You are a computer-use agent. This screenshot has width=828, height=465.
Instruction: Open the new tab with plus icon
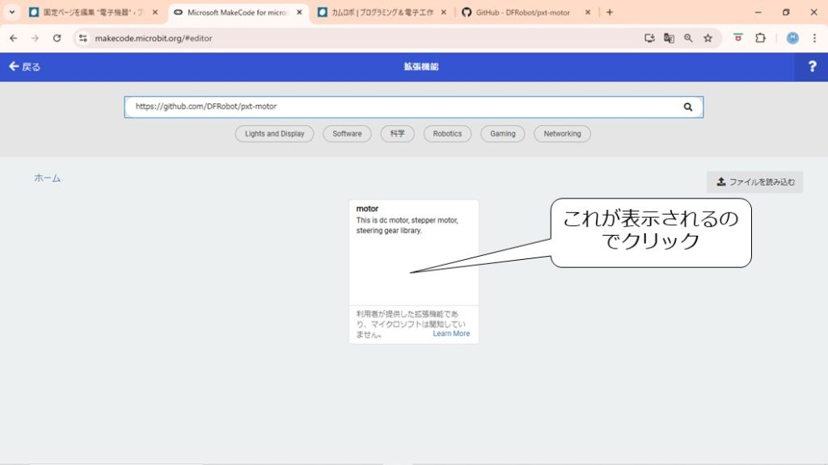click(x=610, y=12)
